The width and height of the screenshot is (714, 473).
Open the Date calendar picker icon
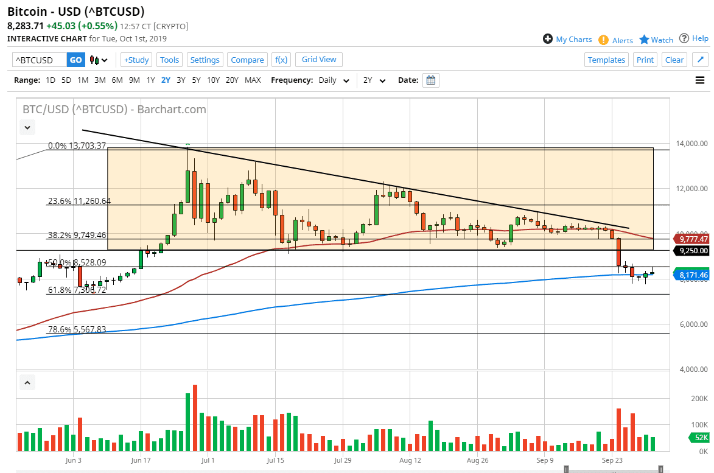click(431, 80)
